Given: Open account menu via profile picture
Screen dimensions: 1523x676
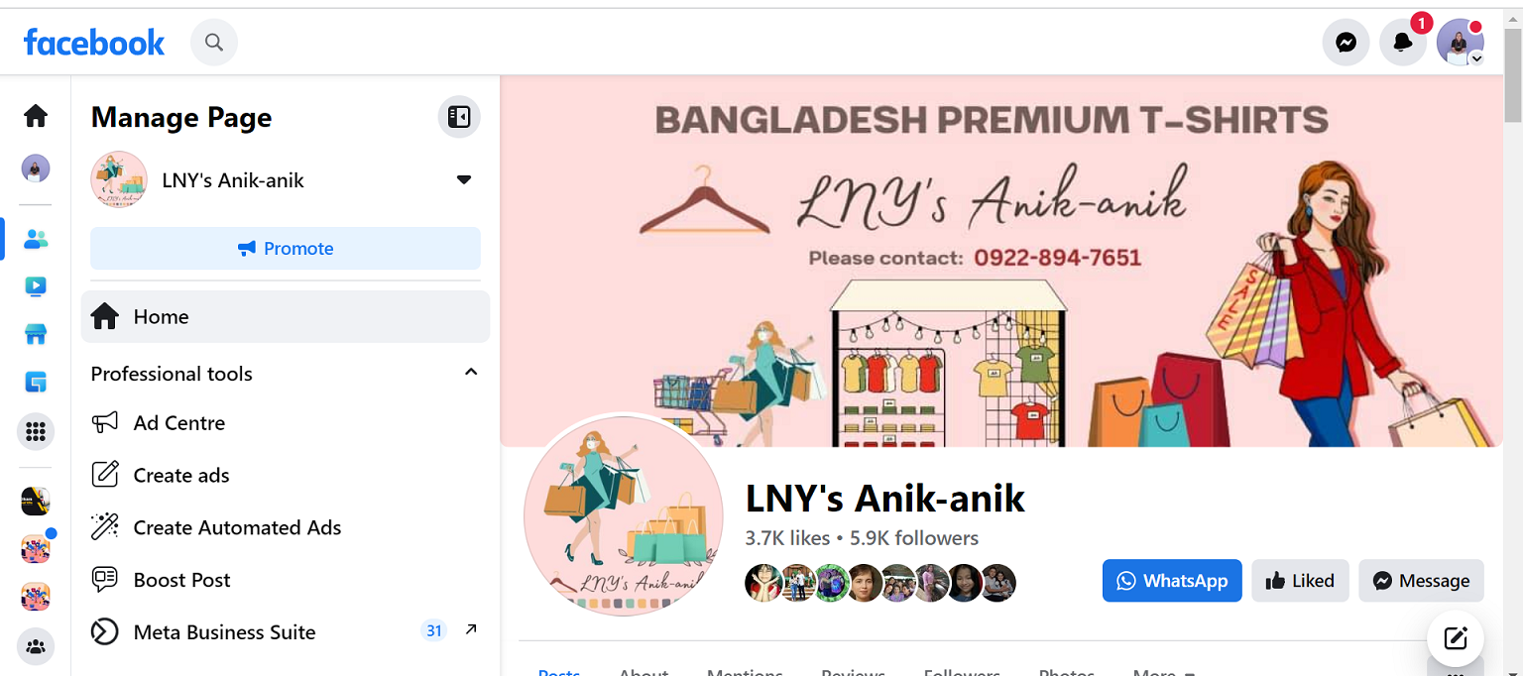Looking at the screenshot, I should [1461, 43].
